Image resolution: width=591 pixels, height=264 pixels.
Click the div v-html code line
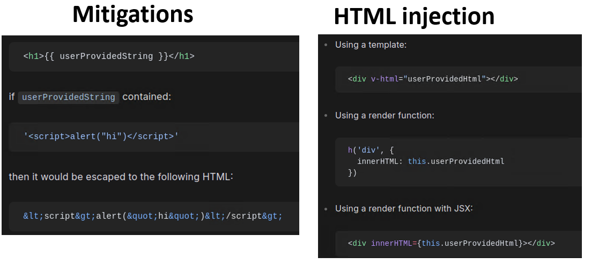point(433,79)
